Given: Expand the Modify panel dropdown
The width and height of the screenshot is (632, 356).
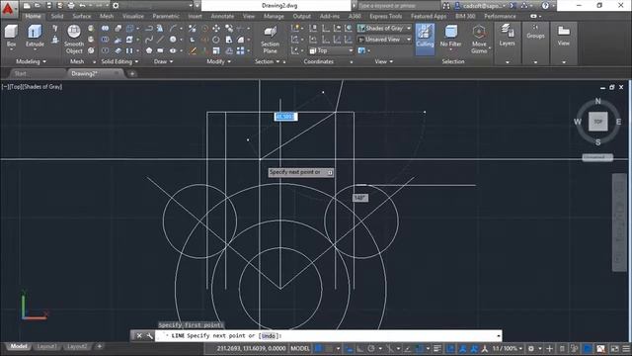Looking at the screenshot, I should pyautogui.click(x=219, y=61).
